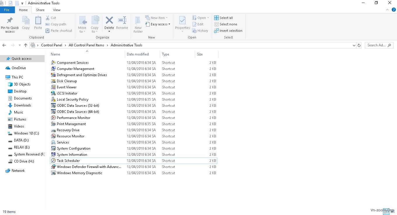Screen dimensions: 397x215
Task: Select ODBC Data Sources (64-bit) icon
Action: (53, 112)
